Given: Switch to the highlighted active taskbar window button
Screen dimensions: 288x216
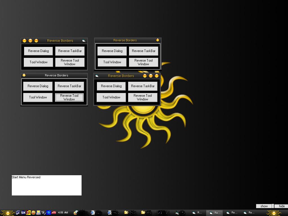Looking at the screenshot, I should coord(215,213).
